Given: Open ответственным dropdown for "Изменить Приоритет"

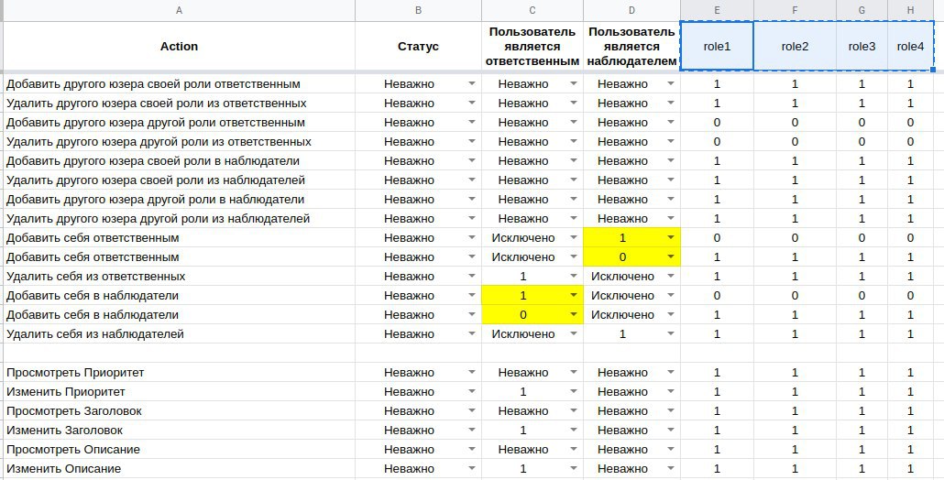Looking at the screenshot, I should pos(574,392).
